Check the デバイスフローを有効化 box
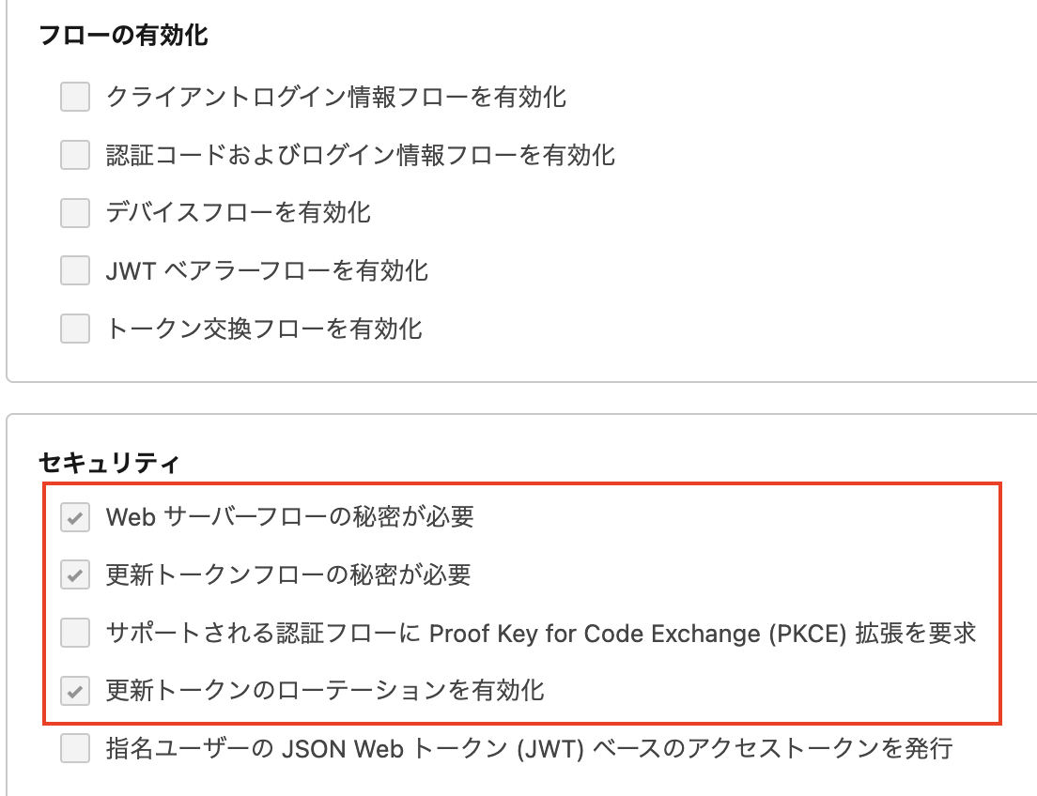Viewport: 1037px width, 796px height. click(75, 213)
